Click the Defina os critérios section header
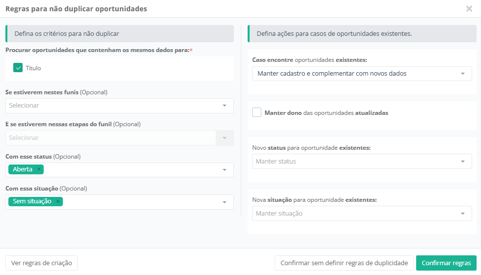The image size is (481, 275). (x=119, y=34)
